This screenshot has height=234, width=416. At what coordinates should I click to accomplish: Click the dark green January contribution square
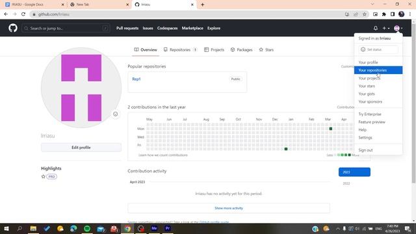click(286, 149)
